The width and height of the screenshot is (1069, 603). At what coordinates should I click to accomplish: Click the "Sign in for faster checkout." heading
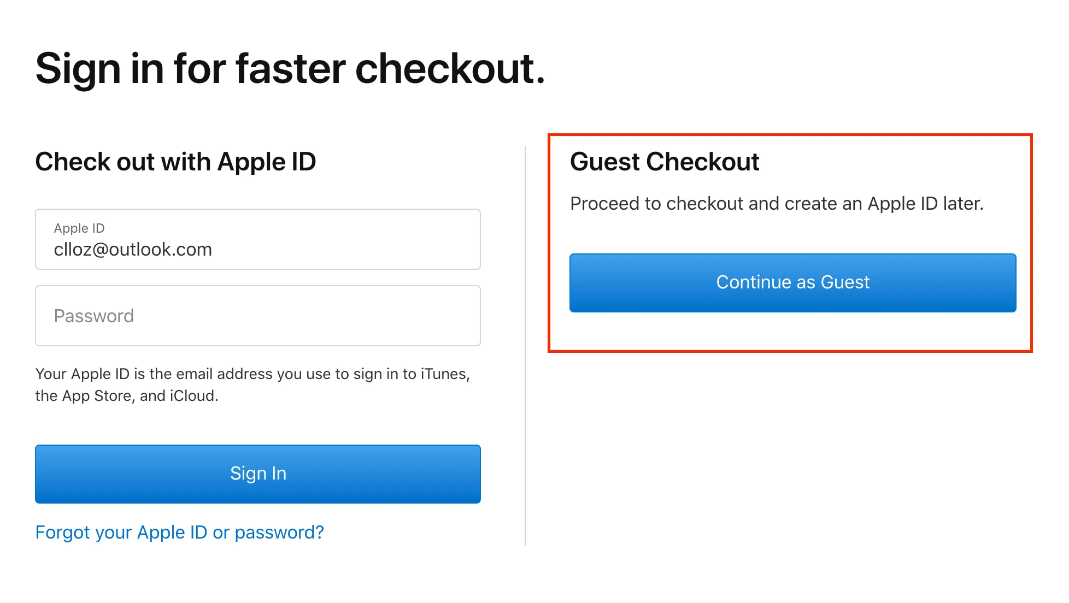(290, 69)
